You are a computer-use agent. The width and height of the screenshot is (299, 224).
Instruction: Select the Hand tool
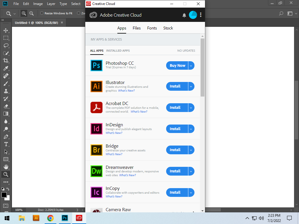[x=6, y=167]
